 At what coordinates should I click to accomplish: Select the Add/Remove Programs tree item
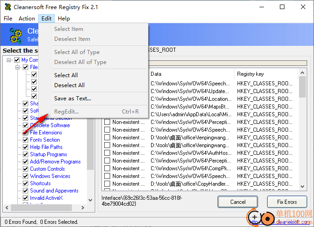click(x=55, y=162)
